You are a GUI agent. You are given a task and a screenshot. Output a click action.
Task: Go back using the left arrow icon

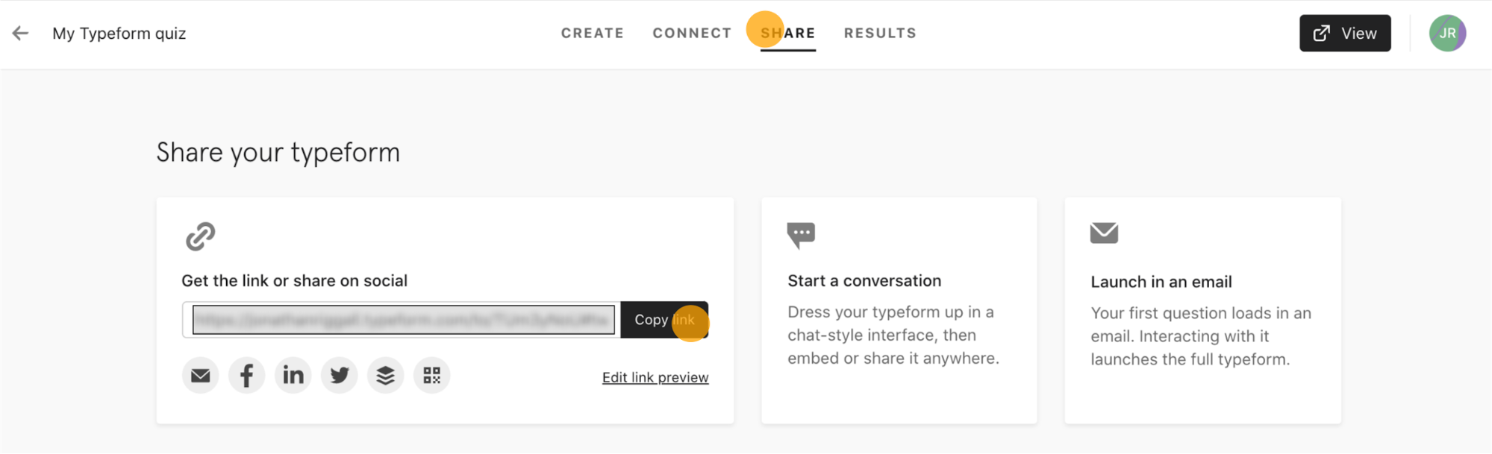tap(20, 33)
